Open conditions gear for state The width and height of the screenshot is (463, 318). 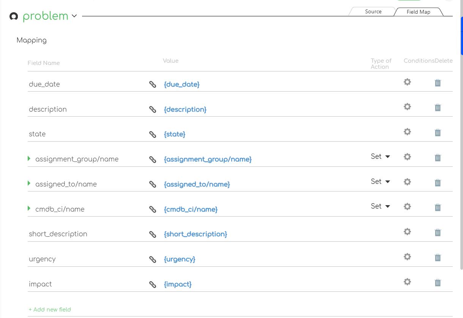[x=407, y=131]
